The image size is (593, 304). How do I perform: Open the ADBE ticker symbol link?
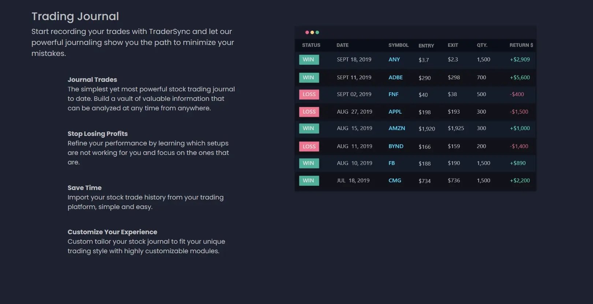click(396, 77)
